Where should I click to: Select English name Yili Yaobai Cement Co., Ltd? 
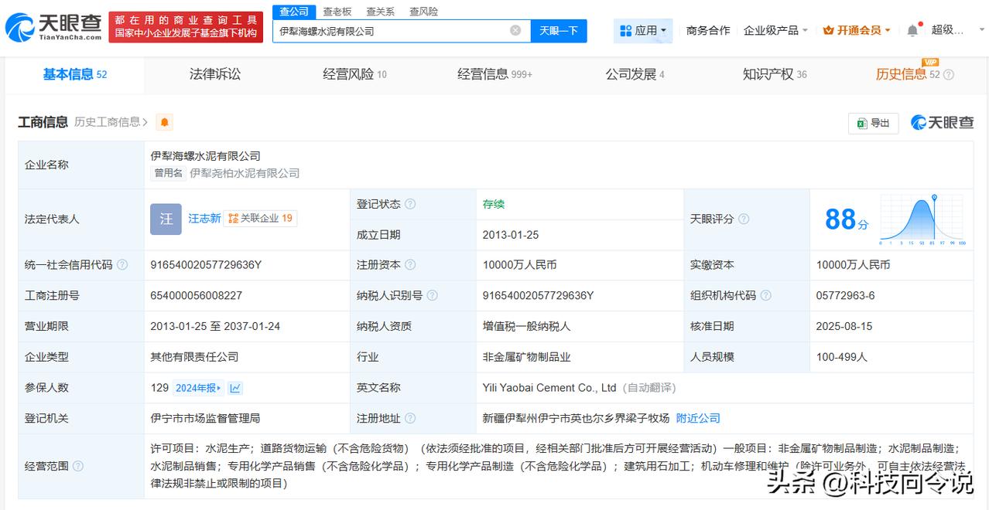(549, 388)
